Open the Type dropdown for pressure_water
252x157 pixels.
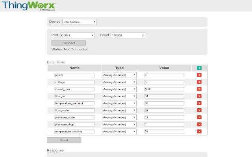coord(119,117)
